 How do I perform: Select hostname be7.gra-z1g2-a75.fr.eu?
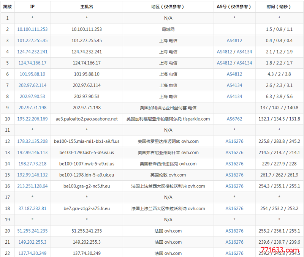pos(87,208)
